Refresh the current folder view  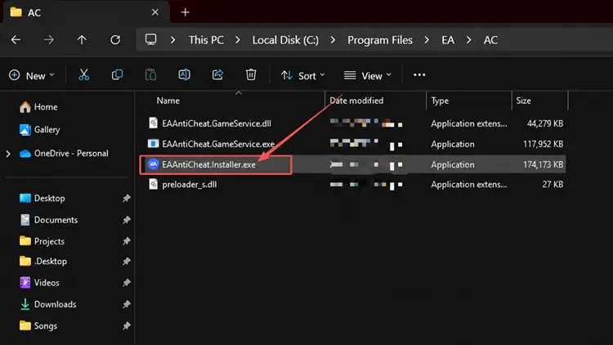pyautogui.click(x=115, y=39)
